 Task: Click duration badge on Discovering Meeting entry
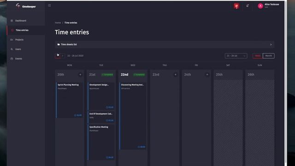pos(142,147)
